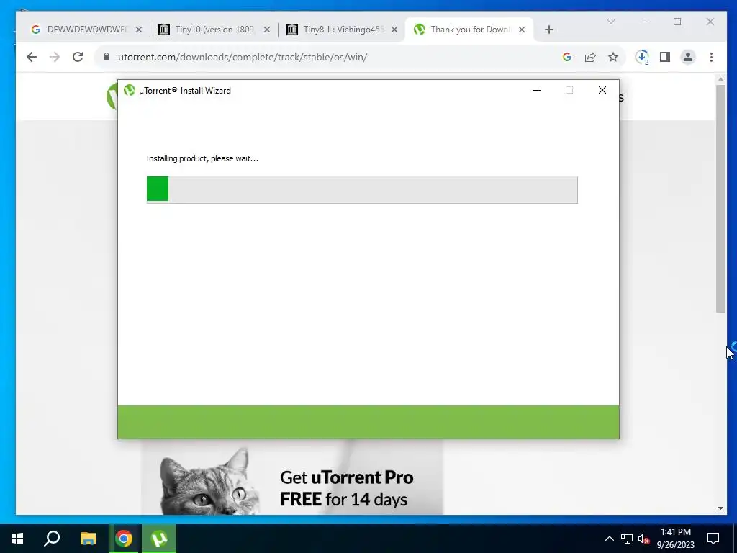This screenshot has height=553, width=737.
Task: Bookmark this tab with the star icon
Action: 613,57
